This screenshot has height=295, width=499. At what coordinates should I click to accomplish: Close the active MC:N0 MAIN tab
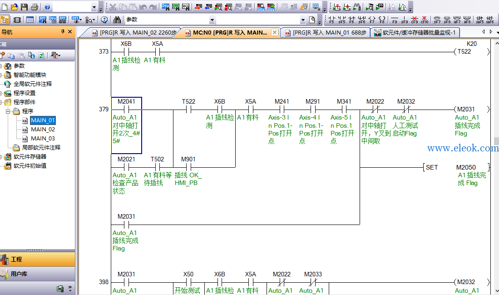click(275, 32)
